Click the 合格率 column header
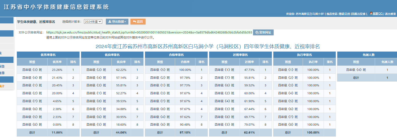This screenshot has width=397, height=138. coord(185,62)
